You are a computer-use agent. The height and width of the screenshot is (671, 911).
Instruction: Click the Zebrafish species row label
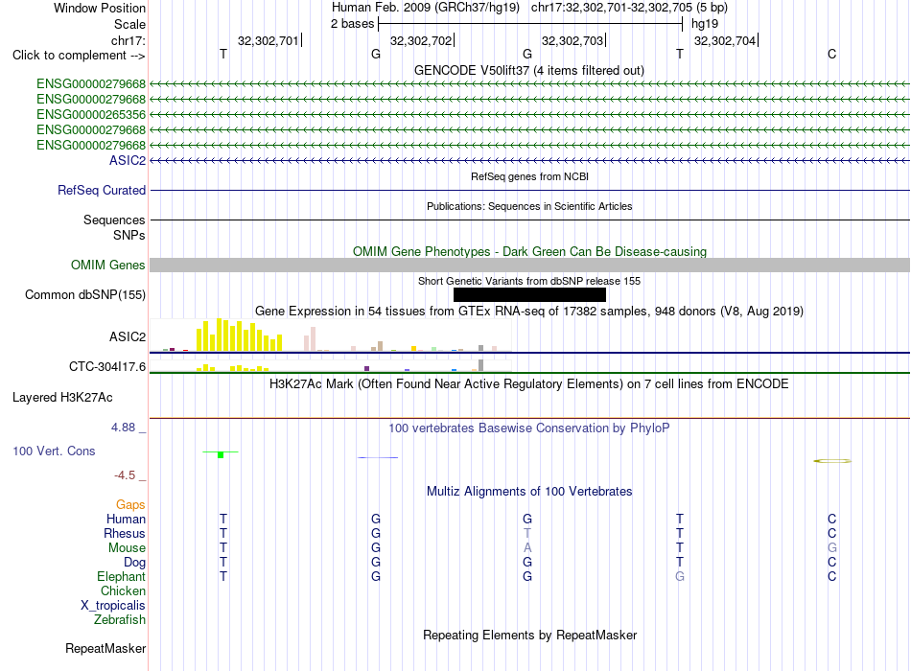pos(120,619)
